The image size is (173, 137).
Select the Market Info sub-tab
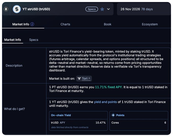[12, 40]
